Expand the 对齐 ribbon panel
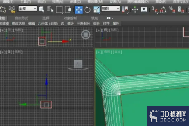The image size is (189, 126). (106, 23)
